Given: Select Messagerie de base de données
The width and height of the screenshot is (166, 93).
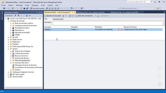Looking at the screenshot, I should (x=26, y=65).
